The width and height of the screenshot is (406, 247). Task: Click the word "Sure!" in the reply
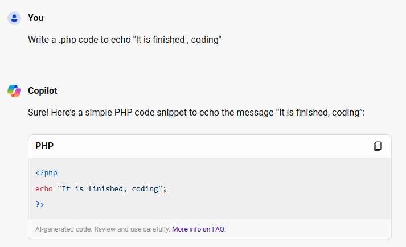coord(38,113)
